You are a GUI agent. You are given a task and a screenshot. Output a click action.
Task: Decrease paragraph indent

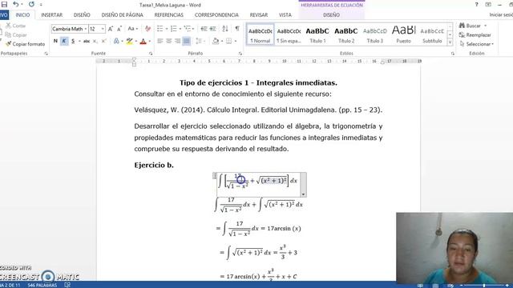(x=204, y=29)
